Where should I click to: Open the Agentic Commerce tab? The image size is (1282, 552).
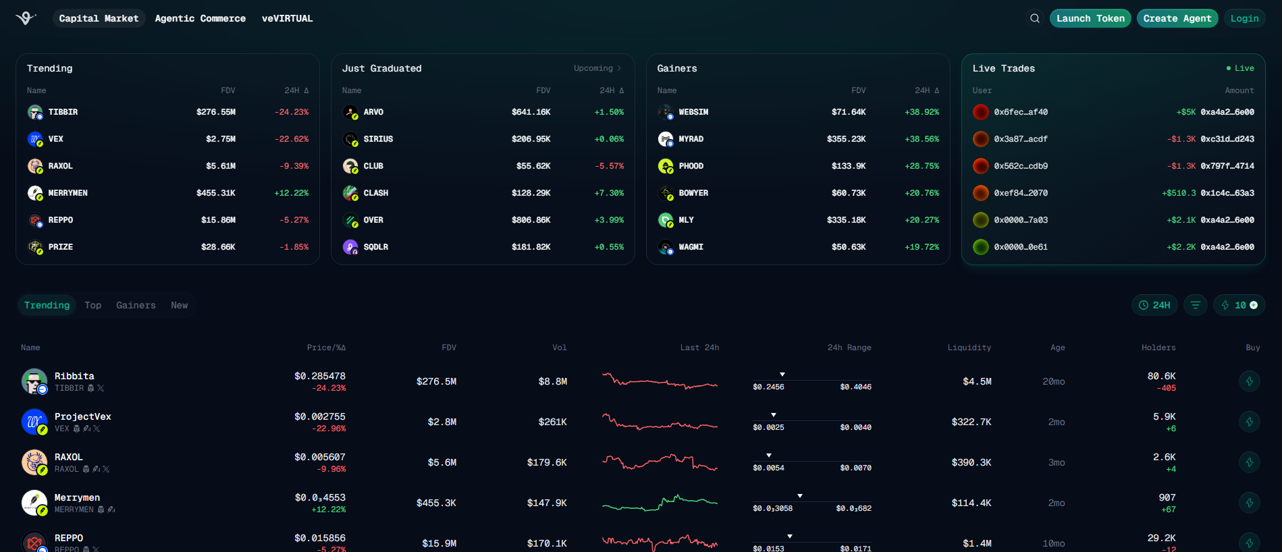[201, 18]
